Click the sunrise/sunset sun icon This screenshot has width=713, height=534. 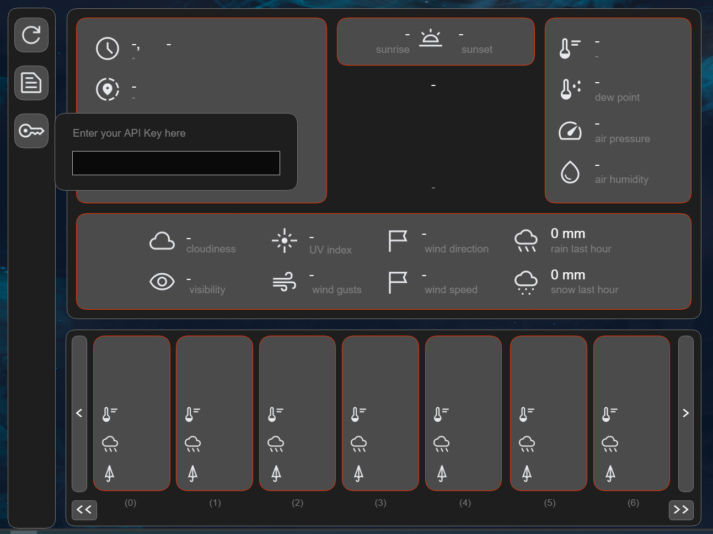coord(431,39)
